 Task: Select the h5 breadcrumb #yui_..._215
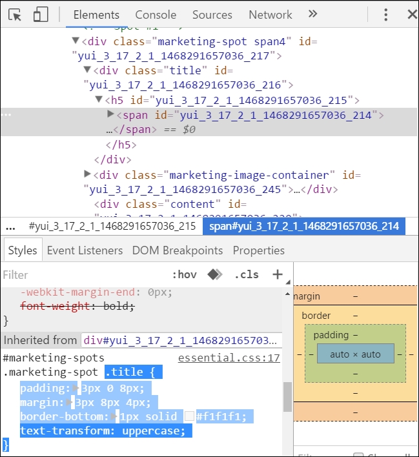coord(112,226)
